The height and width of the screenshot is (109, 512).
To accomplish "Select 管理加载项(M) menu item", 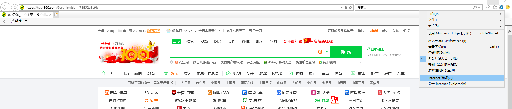I will coord(462,53).
